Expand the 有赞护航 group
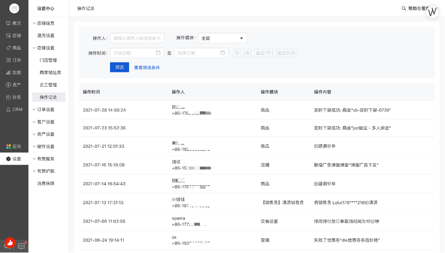Screen dimensions: 445x253 coord(43,171)
